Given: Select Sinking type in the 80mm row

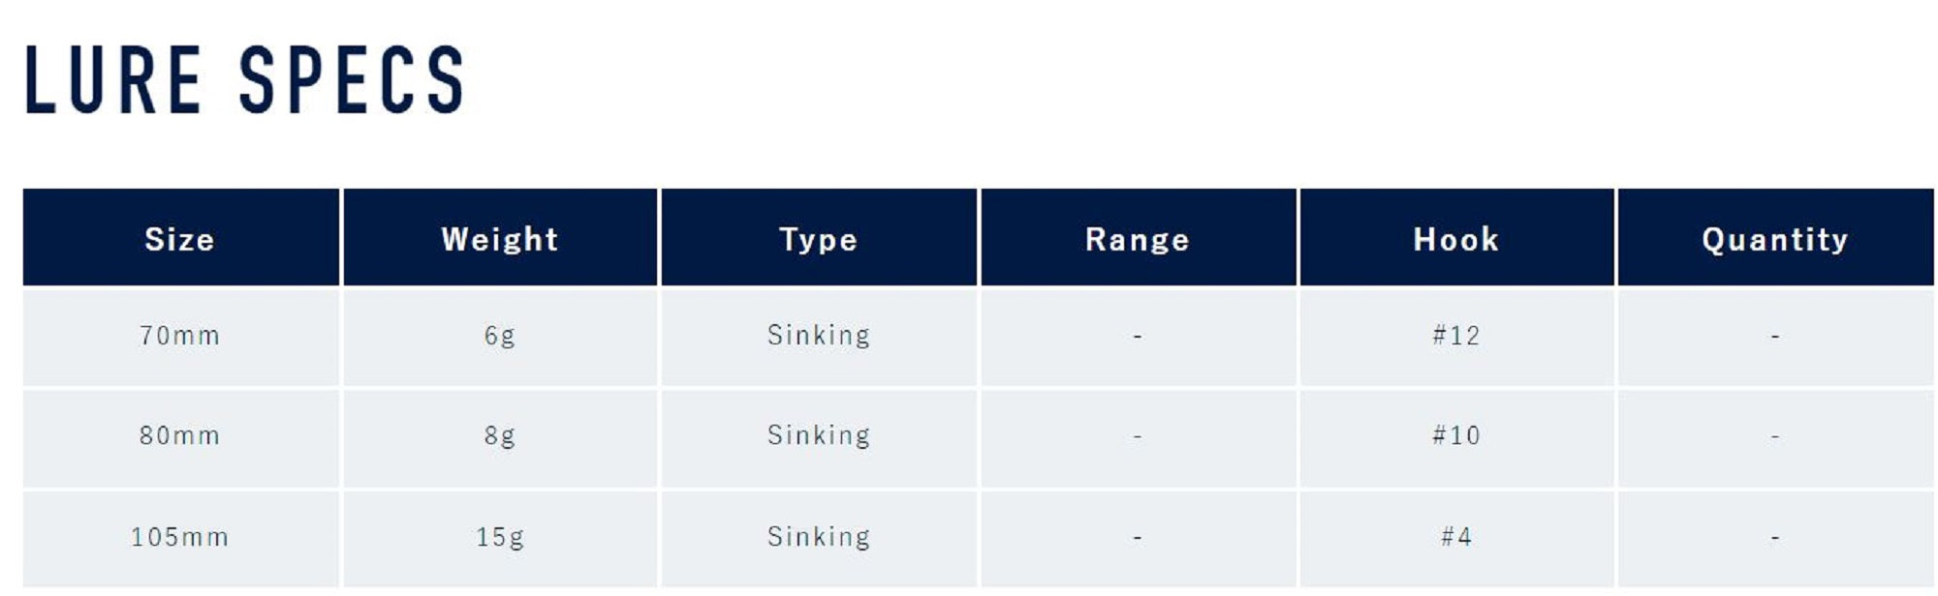Looking at the screenshot, I should (819, 435).
